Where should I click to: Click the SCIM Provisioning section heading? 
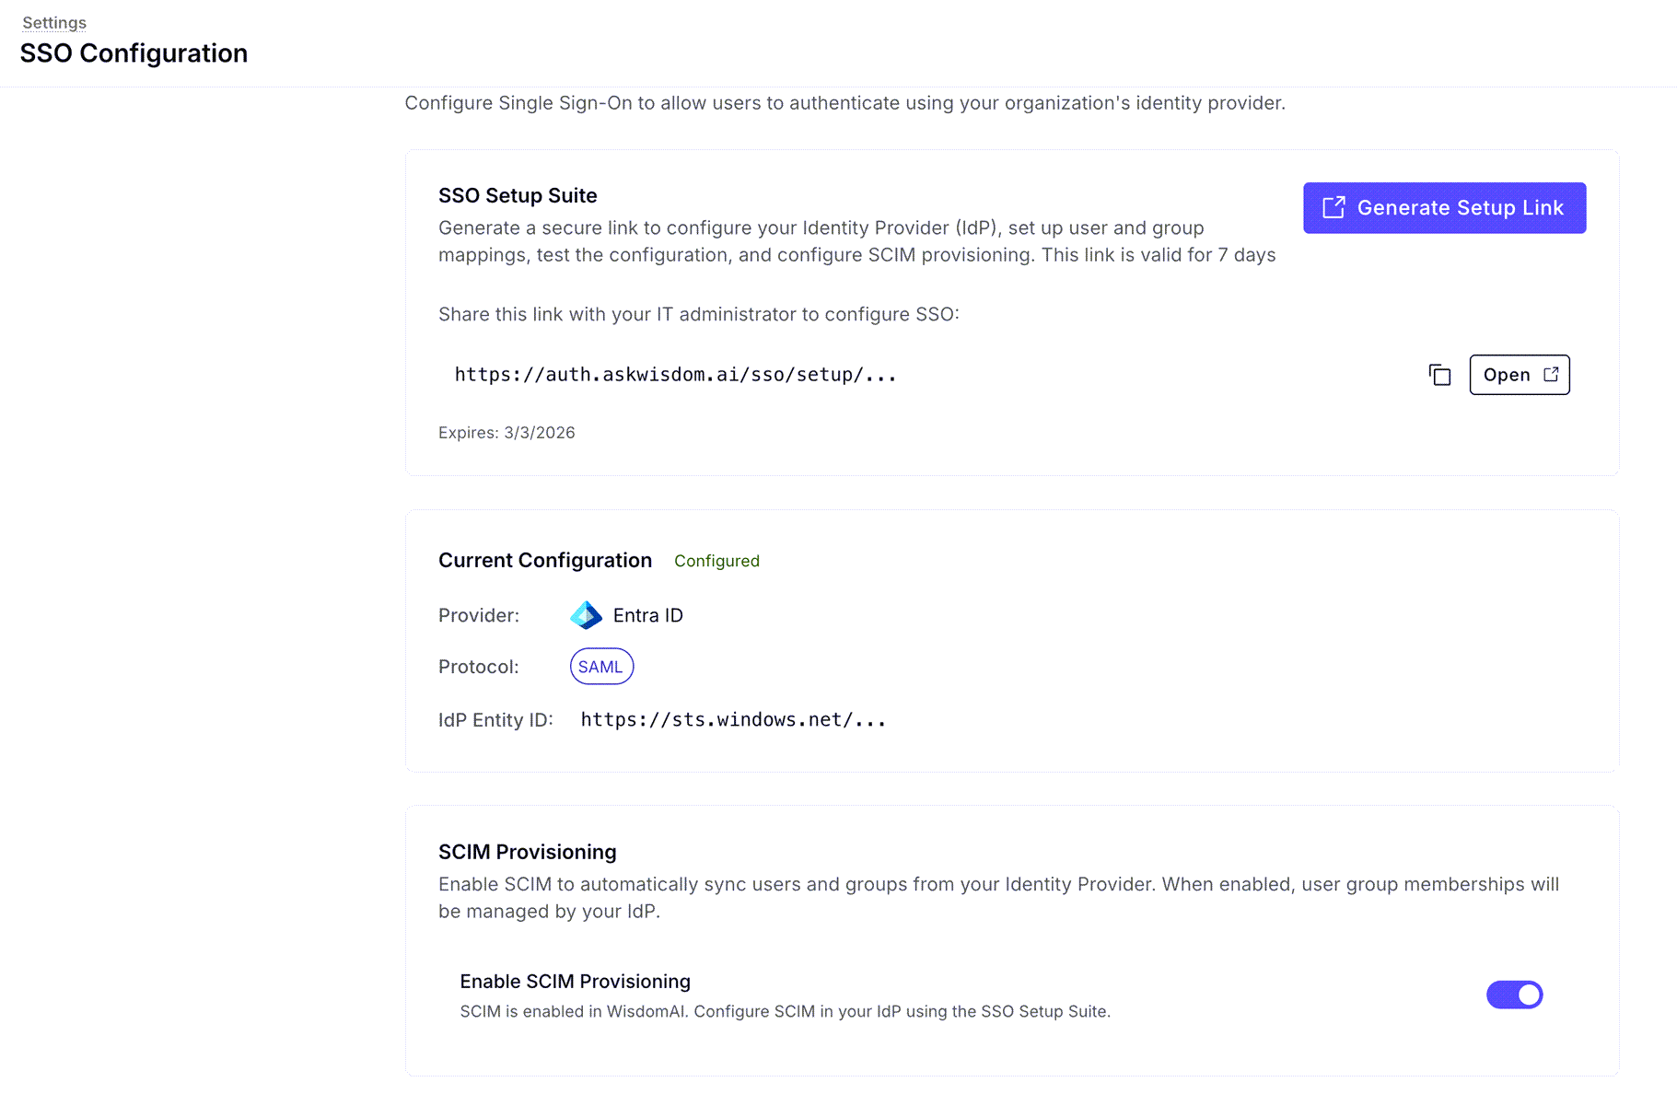point(527,852)
